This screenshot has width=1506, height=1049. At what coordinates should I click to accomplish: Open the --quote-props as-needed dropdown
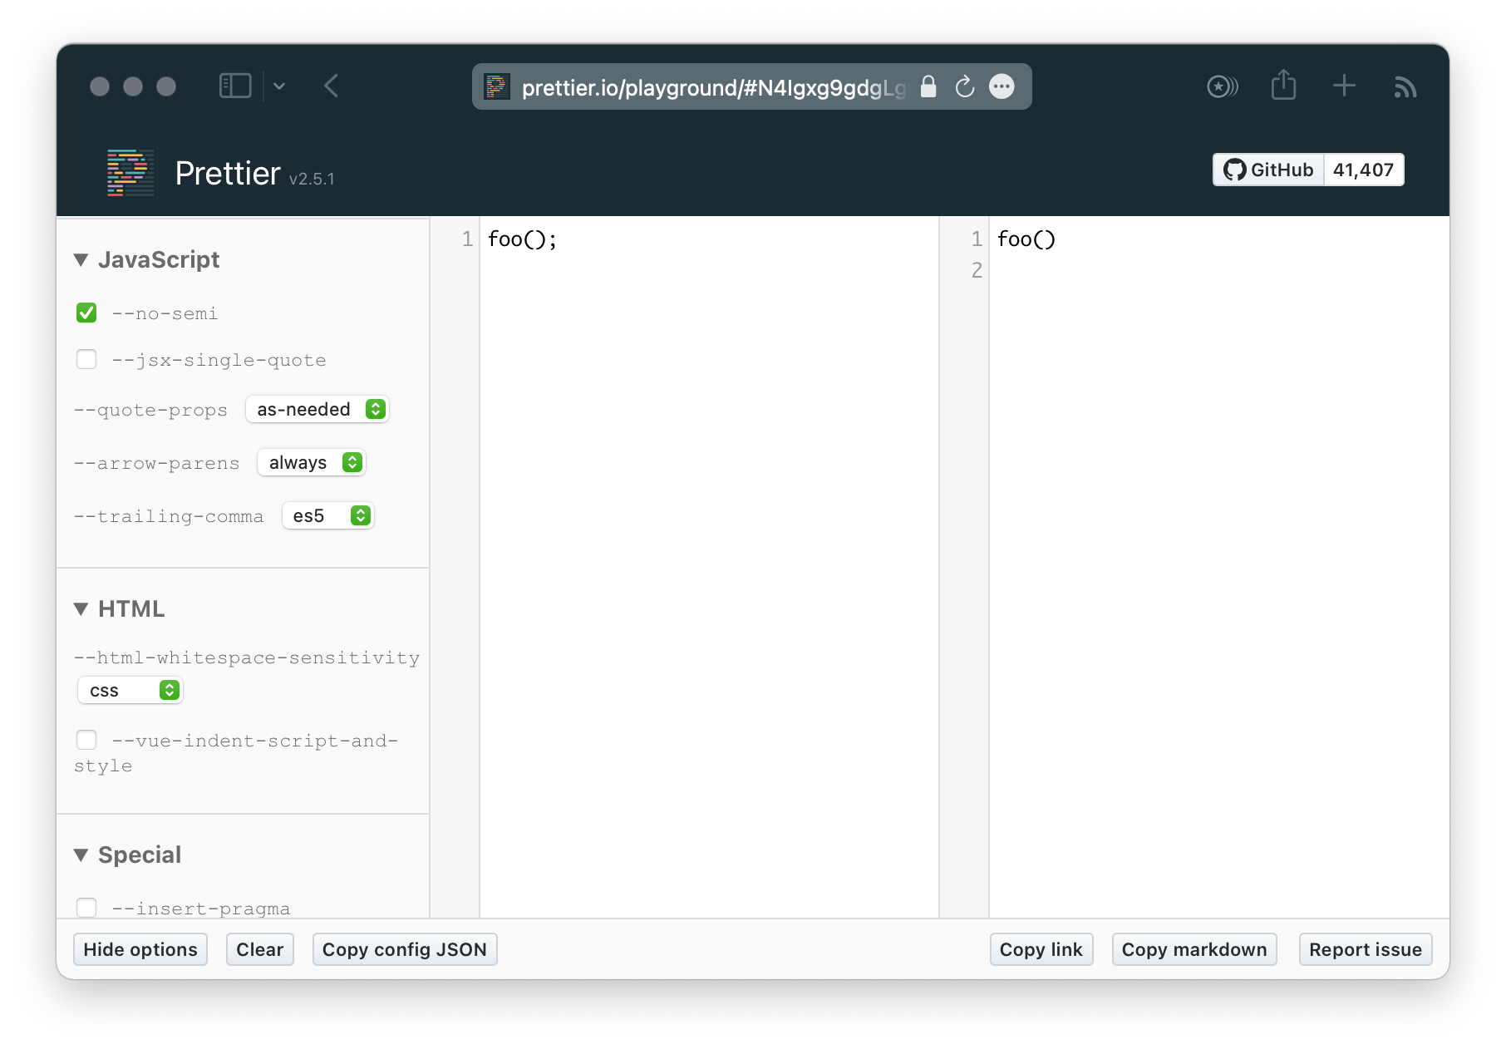pyautogui.click(x=317, y=409)
